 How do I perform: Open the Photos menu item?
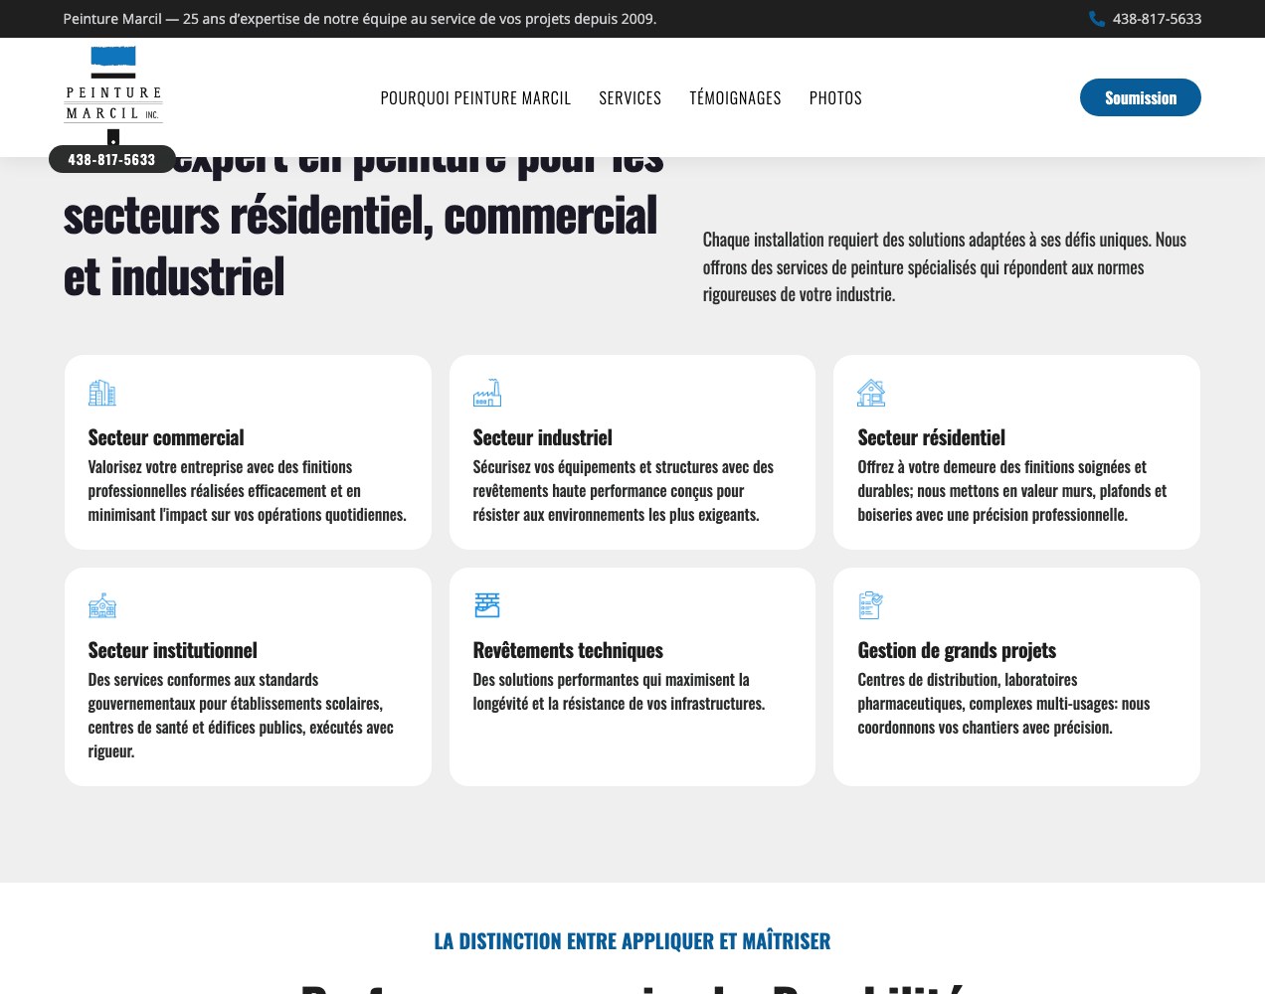835,97
